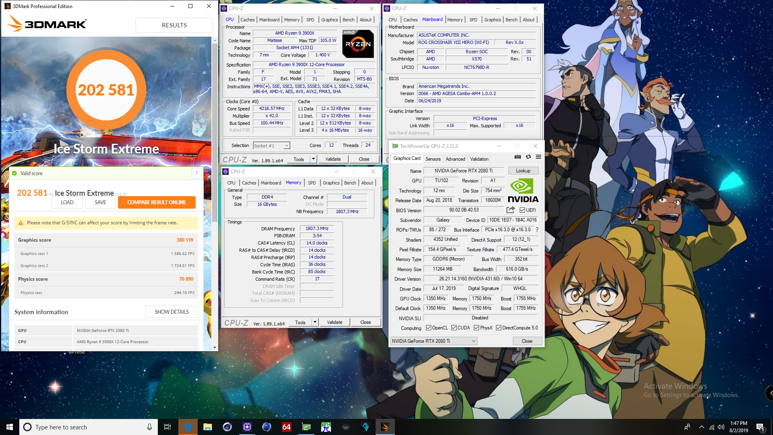Screen dimensions: 773x435
Task: Open Tools dropdown arrow in CPU tab window
Action: coord(313,159)
